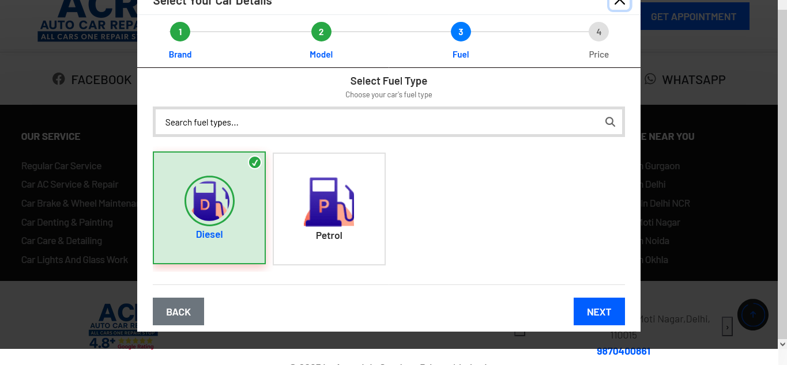Select step 3 Fuel
787x365 pixels.
[x=461, y=32]
